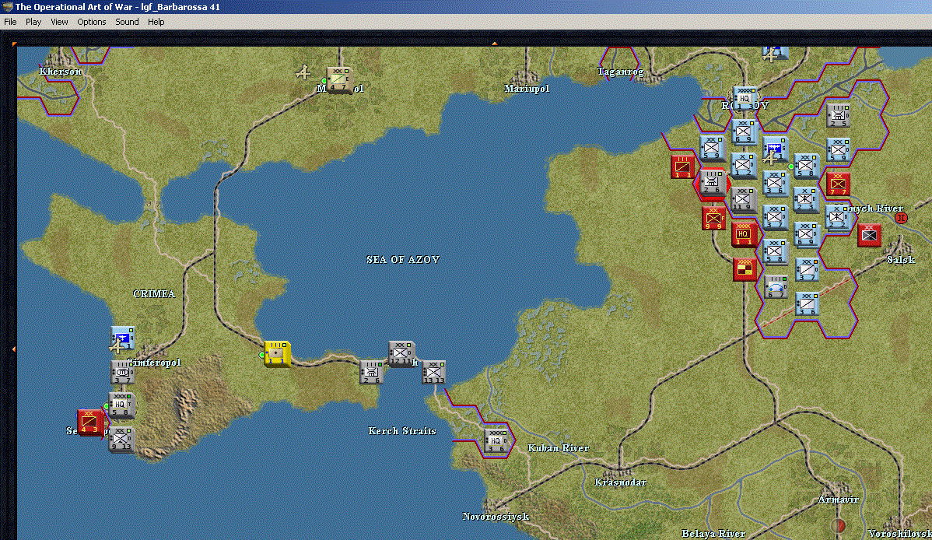932x540 pixels.
Task: Click the Armavir city label
Action: [x=838, y=500]
